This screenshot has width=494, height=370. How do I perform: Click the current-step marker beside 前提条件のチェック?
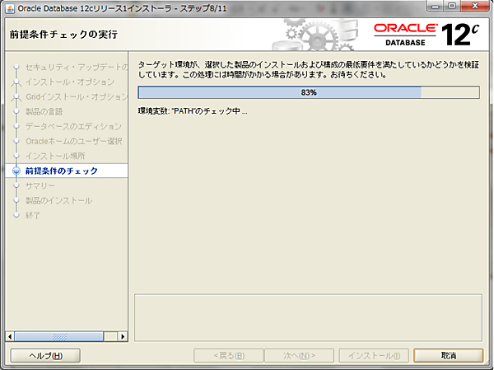16,171
